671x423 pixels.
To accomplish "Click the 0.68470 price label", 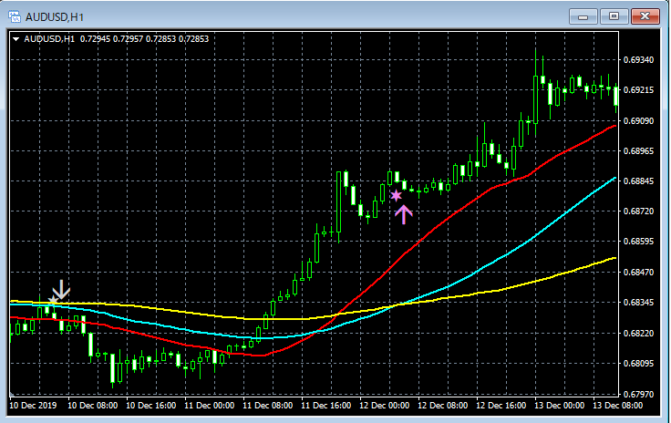I will click(x=638, y=272).
